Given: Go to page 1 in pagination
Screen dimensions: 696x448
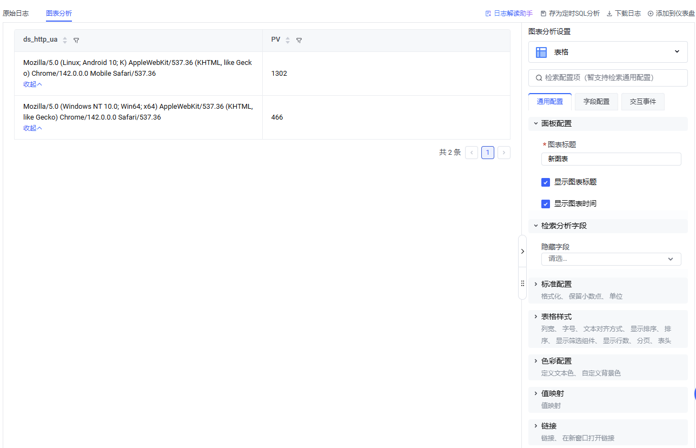Looking at the screenshot, I should pos(487,153).
